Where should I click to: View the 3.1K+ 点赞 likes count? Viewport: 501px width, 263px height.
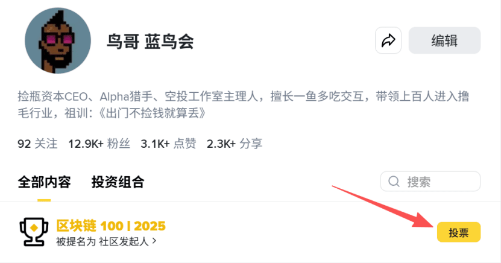168,144
